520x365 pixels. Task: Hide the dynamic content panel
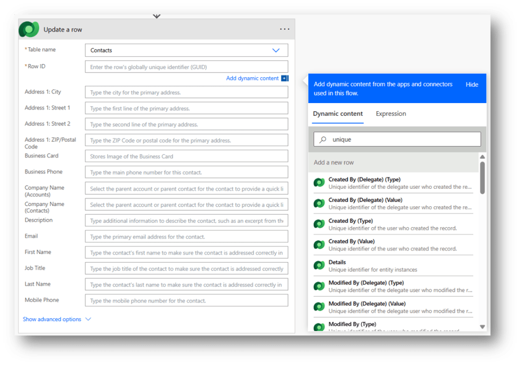pyautogui.click(x=472, y=85)
